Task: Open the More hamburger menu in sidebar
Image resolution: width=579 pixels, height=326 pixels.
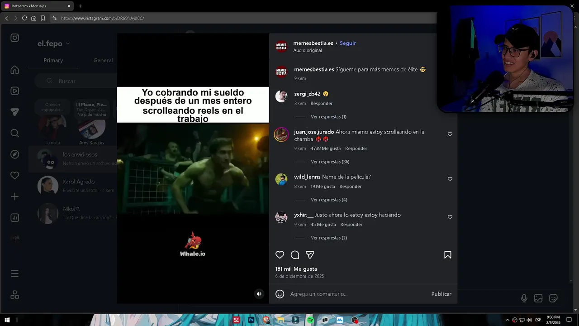Action: point(15,273)
